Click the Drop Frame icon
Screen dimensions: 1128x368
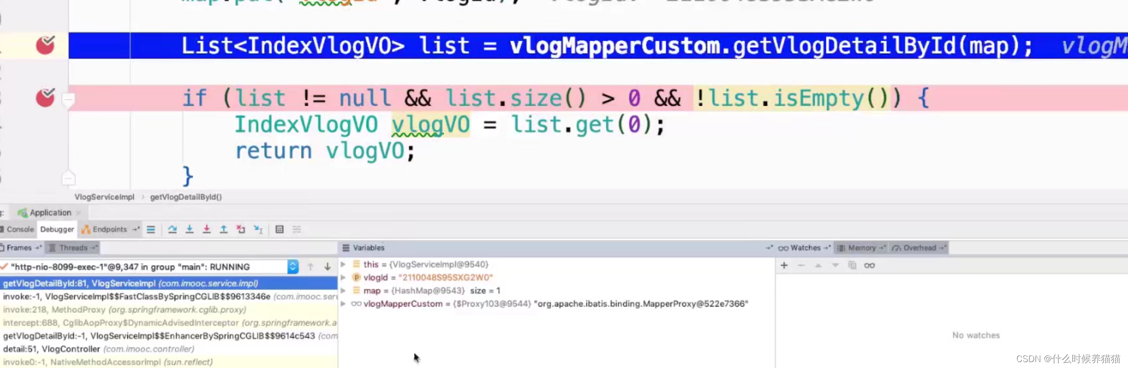pos(241,229)
